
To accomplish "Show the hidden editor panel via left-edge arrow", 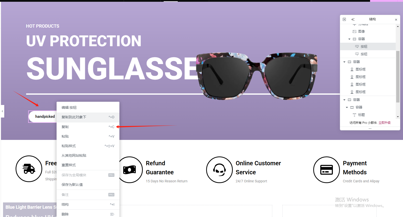I will (2, 111).
